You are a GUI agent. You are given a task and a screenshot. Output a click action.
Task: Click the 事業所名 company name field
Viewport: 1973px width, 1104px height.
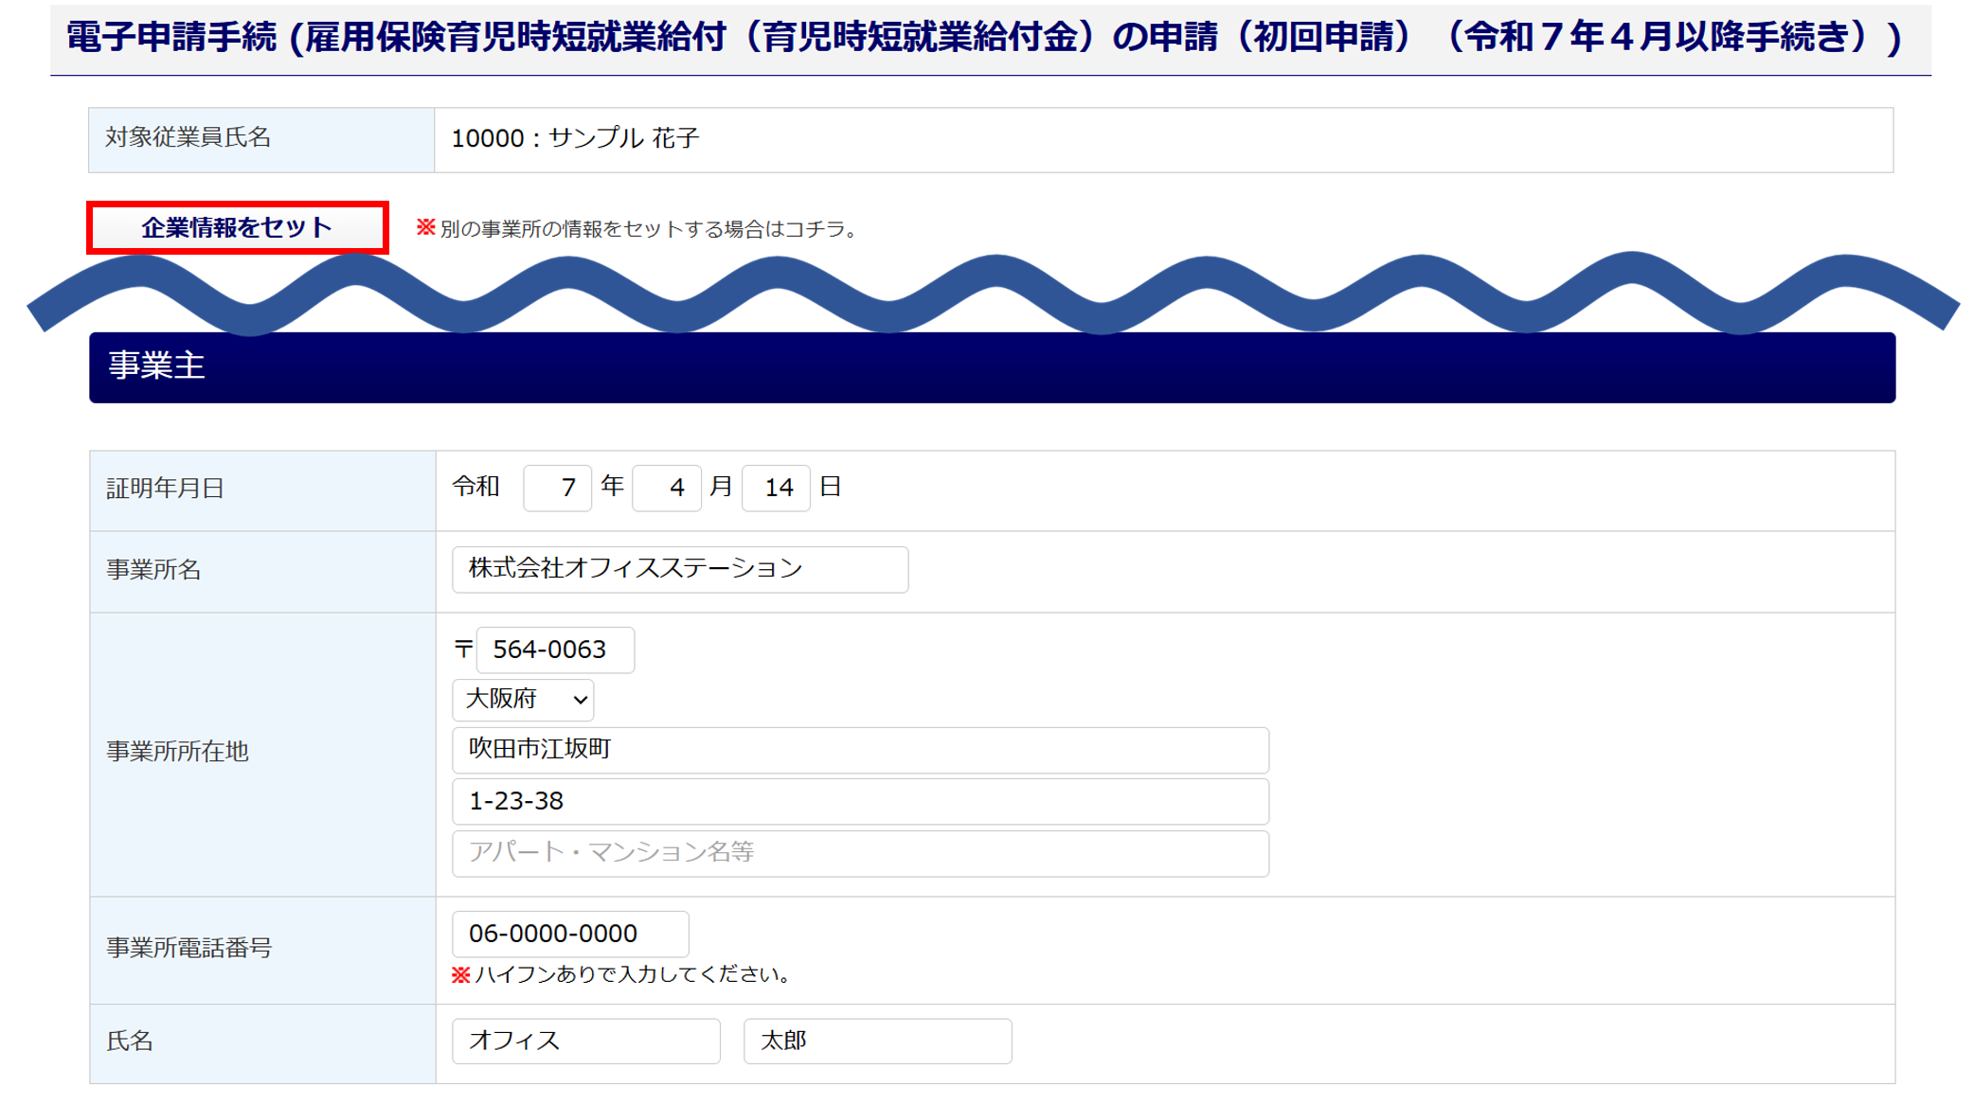pos(679,569)
